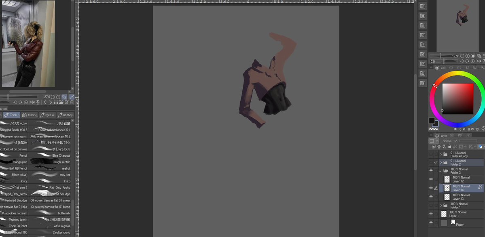Rotate the sub view image left
485x237 pixels.
point(15,103)
